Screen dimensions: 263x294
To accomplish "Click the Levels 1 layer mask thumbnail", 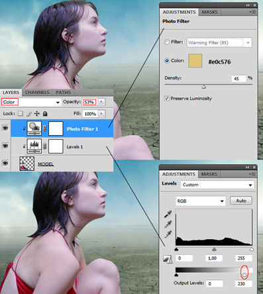I will click(56, 146).
